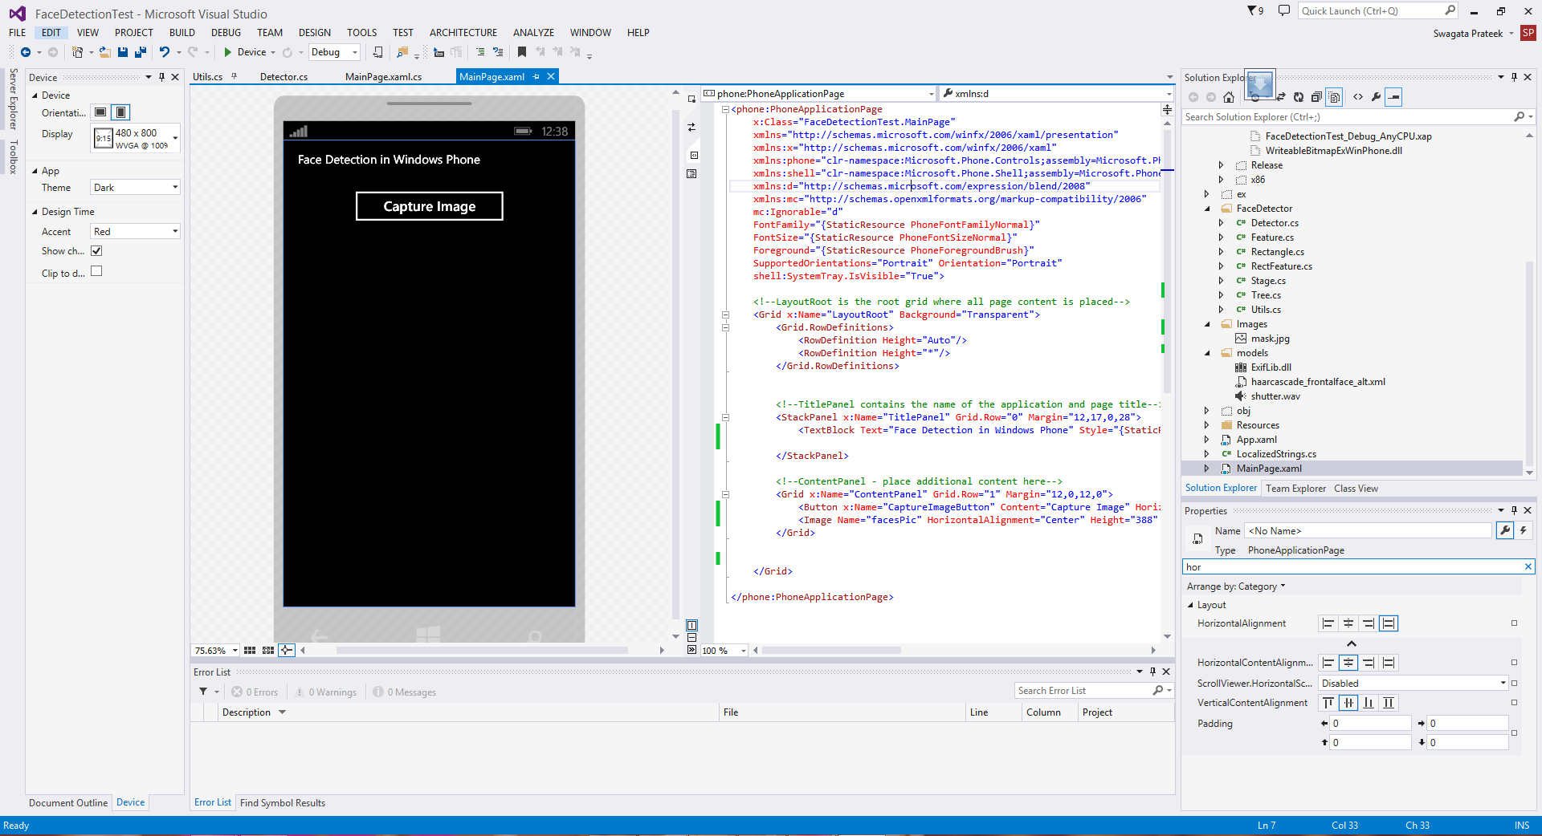Click the 0 Errors filter button
The height and width of the screenshot is (836, 1542).
pos(255,692)
